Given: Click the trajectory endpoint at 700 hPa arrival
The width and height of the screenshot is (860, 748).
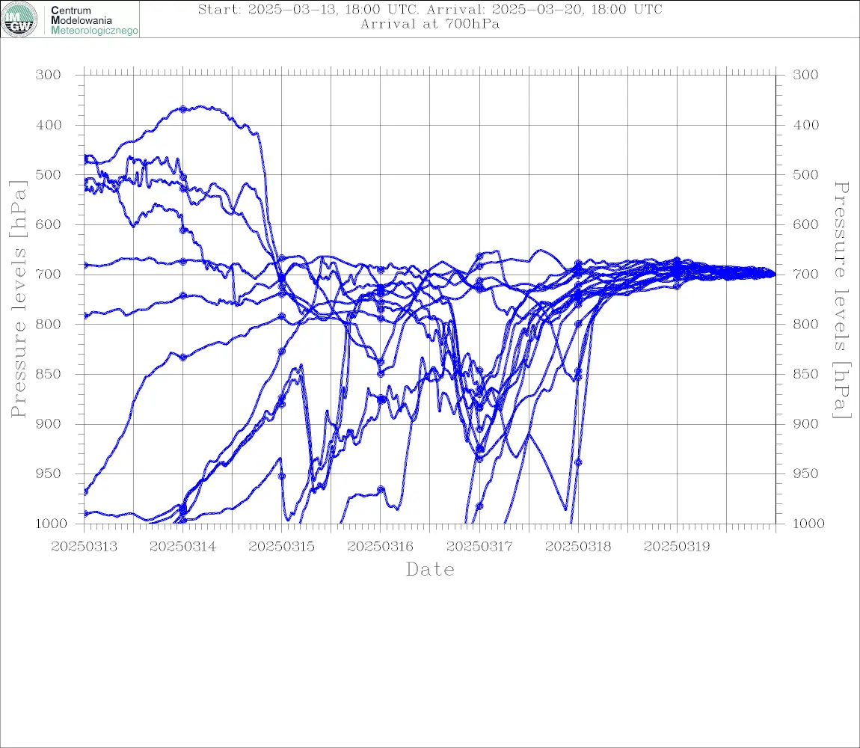Looking at the screenshot, I should (x=774, y=274).
